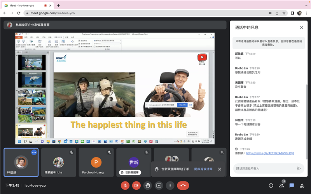Screen dimensions: 311x194
Task: Open the activities icon
Action: [x=302, y=185]
